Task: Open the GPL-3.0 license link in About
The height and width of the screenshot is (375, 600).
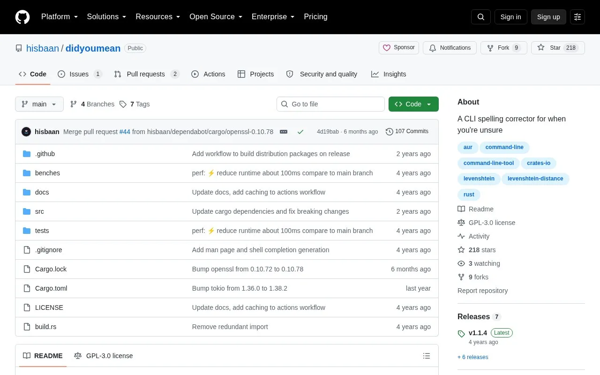Action: tap(487, 223)
